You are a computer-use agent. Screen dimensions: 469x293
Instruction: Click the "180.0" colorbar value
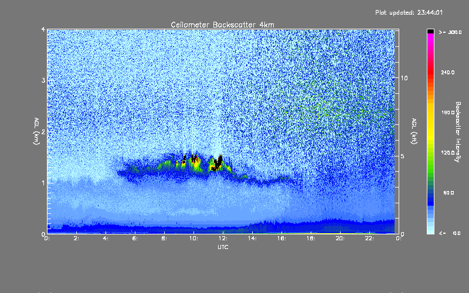tap(448, 113)
